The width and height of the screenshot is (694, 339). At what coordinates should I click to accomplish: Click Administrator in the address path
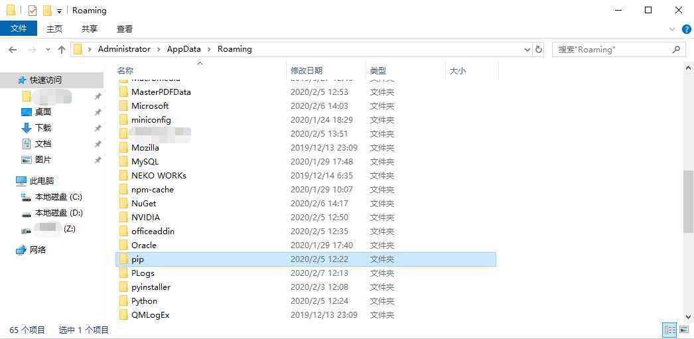pos(124,49)
